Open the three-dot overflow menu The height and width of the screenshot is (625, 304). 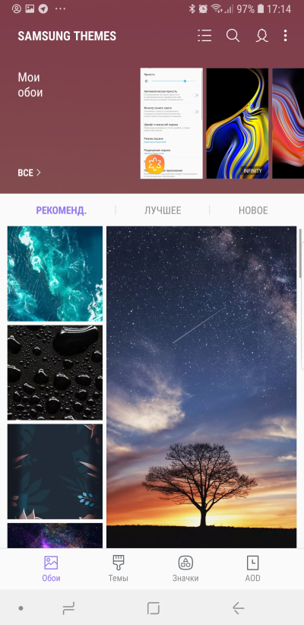point(285,36)
